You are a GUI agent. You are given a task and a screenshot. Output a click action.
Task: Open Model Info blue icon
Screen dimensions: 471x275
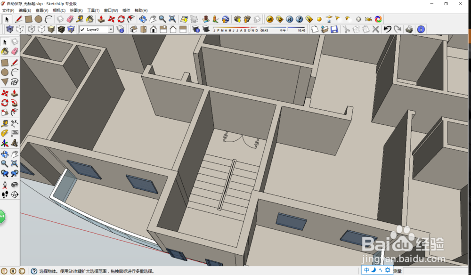[x=421, y=29]
